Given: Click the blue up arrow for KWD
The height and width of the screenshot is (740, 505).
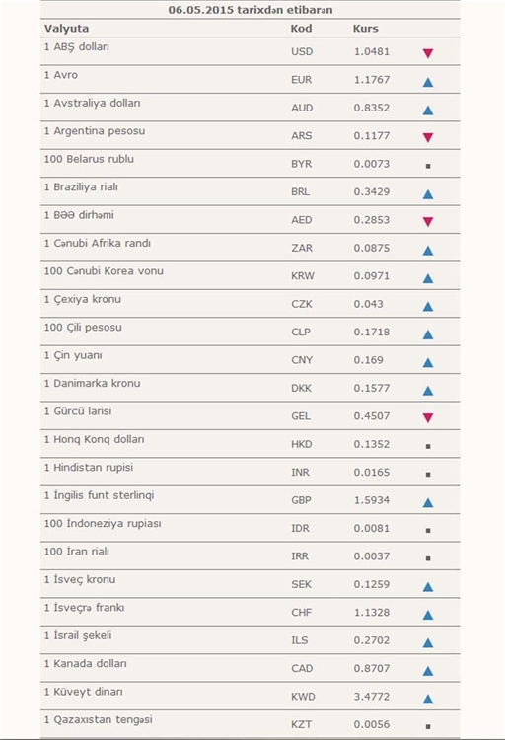Looking at the screenshot, I should tap(428, 699).
